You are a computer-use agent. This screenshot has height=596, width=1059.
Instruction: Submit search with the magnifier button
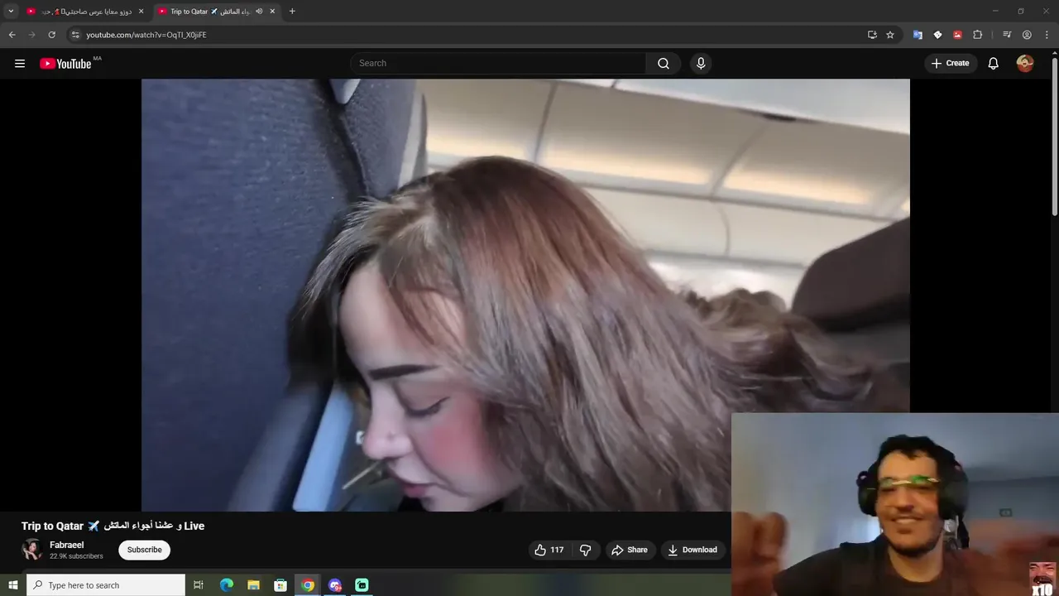(x=664, y=63)
